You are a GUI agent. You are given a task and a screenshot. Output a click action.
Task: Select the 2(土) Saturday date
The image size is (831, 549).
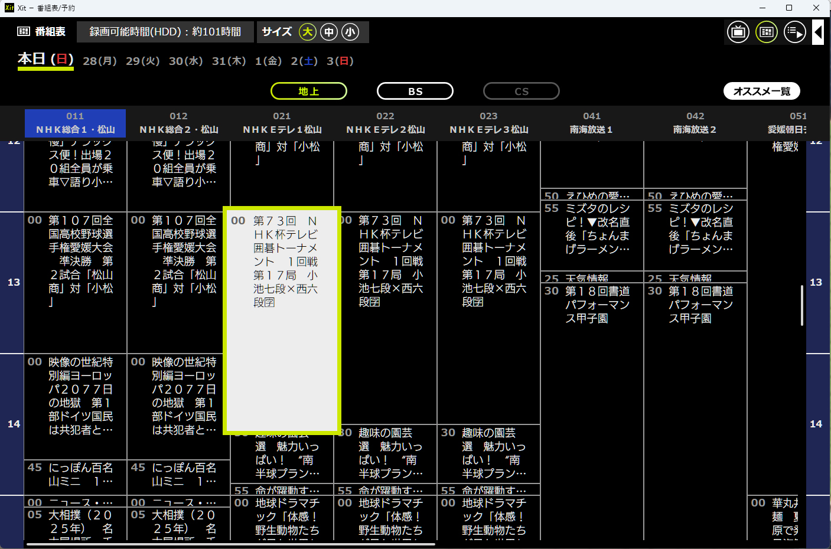304,61
